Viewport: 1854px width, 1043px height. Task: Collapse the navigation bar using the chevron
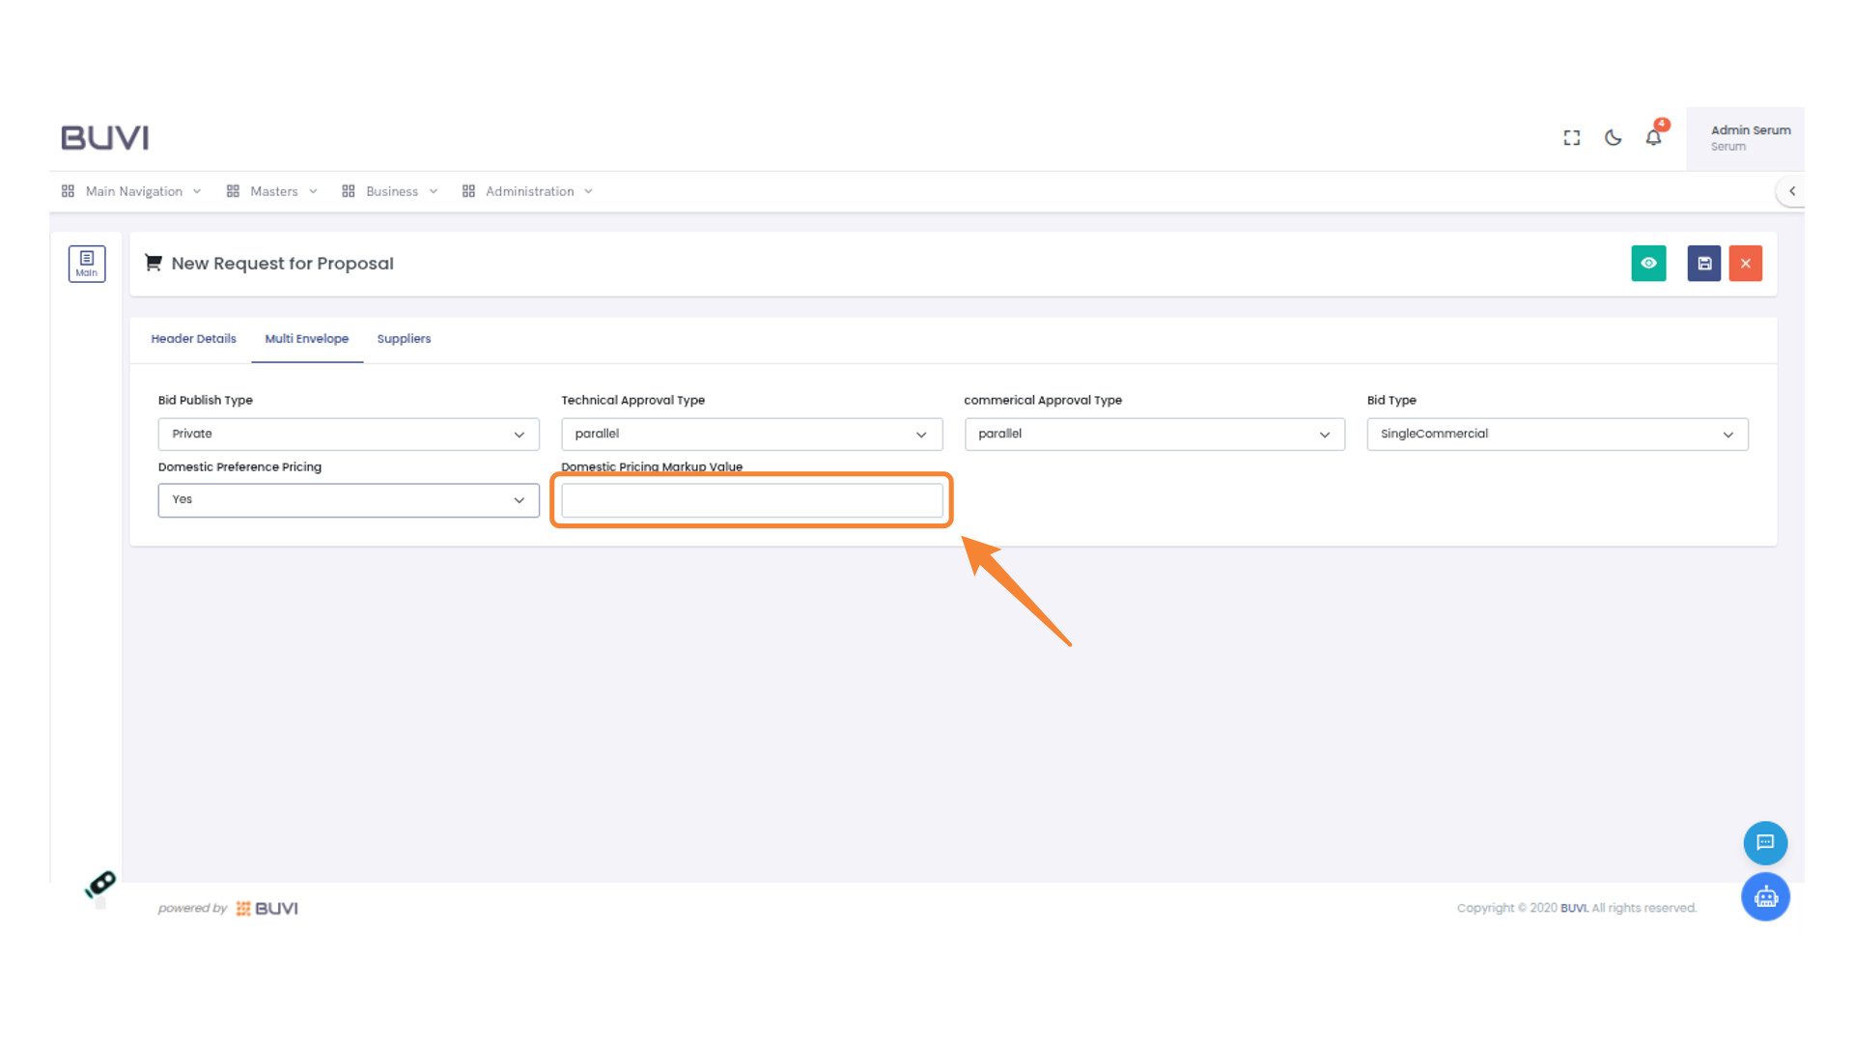[1792, 191]
